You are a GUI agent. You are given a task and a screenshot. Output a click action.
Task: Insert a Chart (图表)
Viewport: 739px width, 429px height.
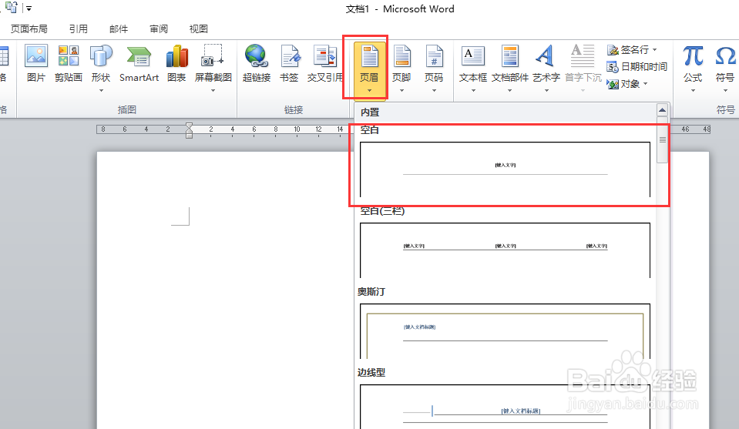(176, 64)
